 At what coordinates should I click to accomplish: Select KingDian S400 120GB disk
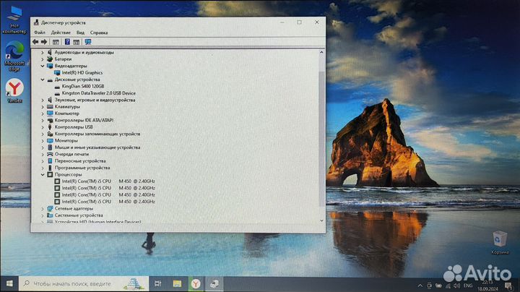[x=83, y=86]
